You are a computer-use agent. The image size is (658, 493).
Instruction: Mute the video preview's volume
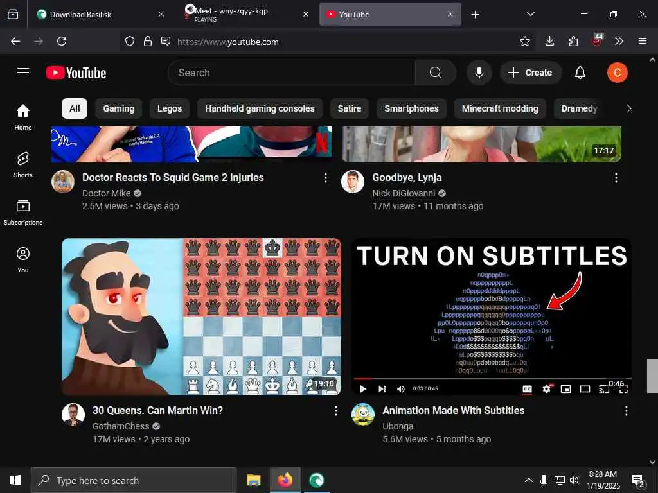pyautogui.click(x=401, y=389)
